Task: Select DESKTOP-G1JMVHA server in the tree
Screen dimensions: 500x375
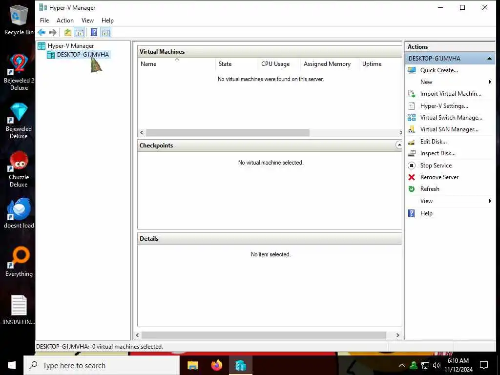Action: pos(83,55)
